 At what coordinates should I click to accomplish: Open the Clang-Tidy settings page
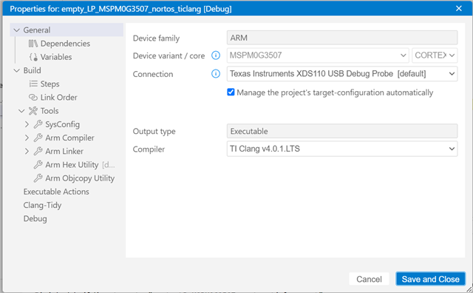point(43,205)
